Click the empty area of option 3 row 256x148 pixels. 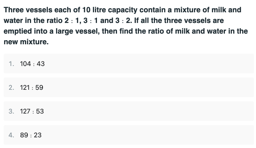(x=147, y=111)
